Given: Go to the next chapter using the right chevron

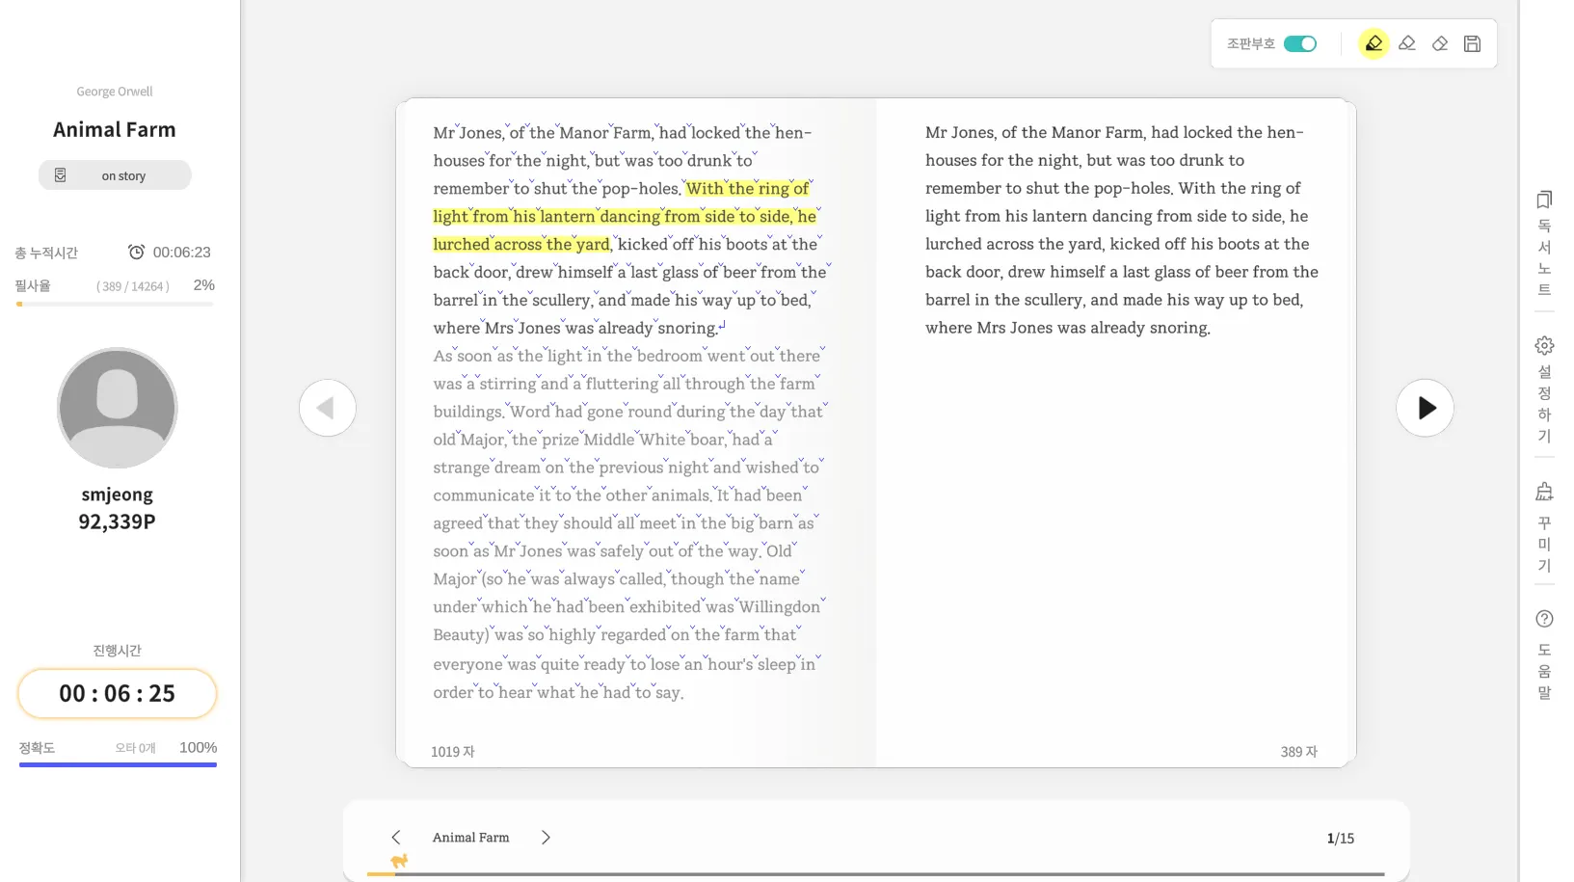Looking at the screenshot, I should [546, 838].
